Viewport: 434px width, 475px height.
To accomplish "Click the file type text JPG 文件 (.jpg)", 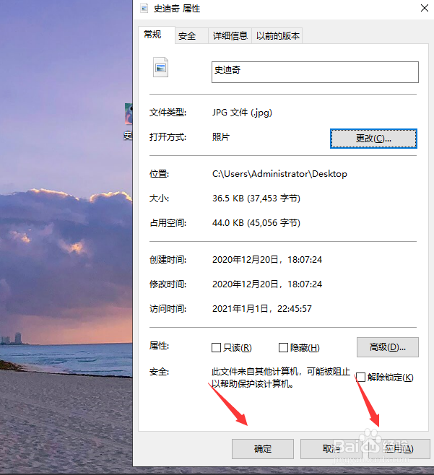I will pos(242,113).
